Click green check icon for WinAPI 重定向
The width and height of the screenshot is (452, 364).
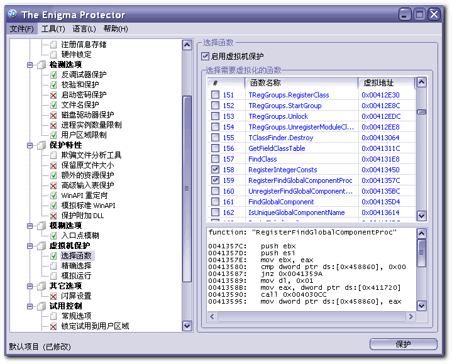(53, 196)
